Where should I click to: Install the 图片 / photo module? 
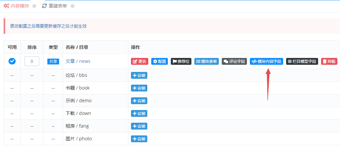coord(139,139)
